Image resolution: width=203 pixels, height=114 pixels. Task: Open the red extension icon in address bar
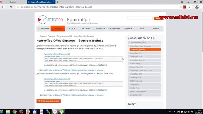184,7
